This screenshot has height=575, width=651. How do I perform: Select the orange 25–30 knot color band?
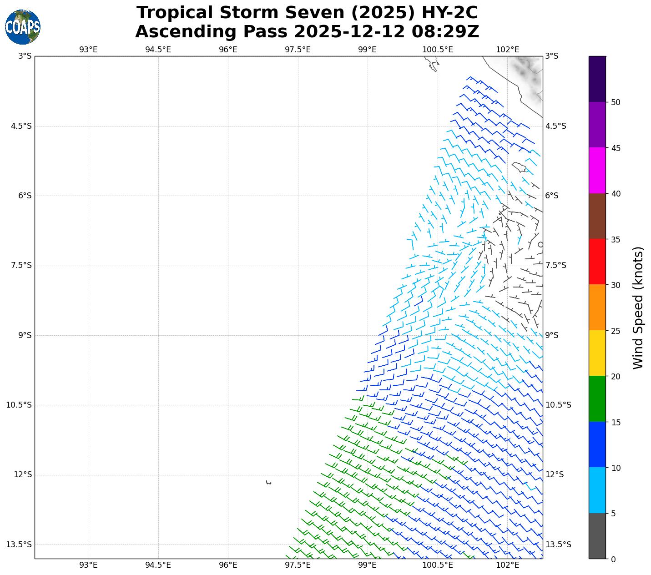pyautogui.click(x=597, y=308)
